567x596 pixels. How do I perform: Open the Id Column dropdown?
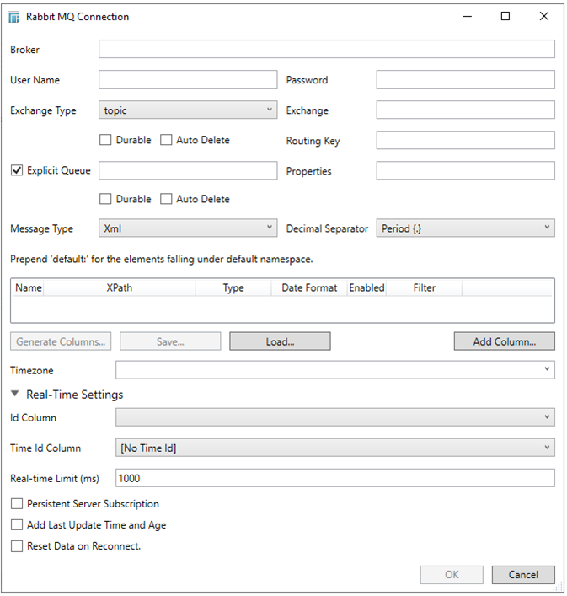coord(335,417)
